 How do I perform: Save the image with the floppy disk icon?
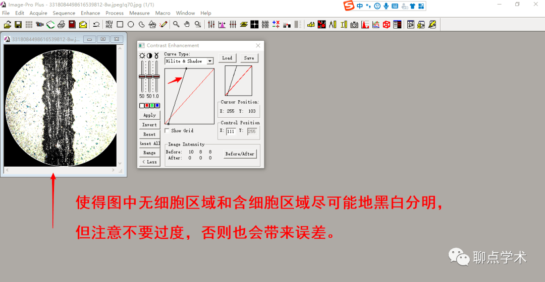coord(18,25)
